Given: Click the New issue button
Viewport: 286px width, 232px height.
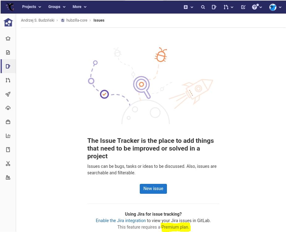Looking at the screenshot, I should 153,188.
